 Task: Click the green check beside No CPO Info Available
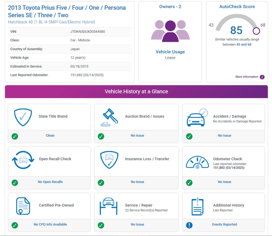[15, 225]
